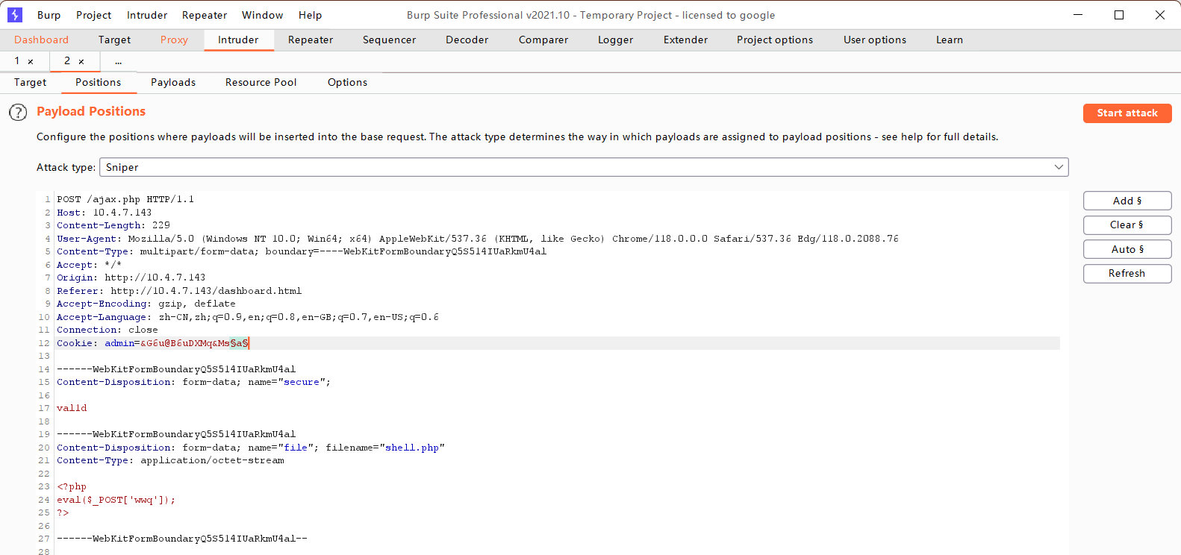Select the Positions sub-tab

click(x=98, y=82)
